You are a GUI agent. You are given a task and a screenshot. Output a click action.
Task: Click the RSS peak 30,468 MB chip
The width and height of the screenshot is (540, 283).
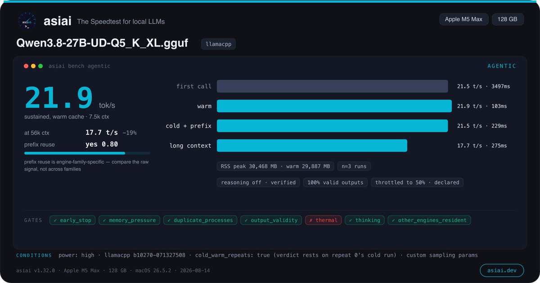coord(276,166)
